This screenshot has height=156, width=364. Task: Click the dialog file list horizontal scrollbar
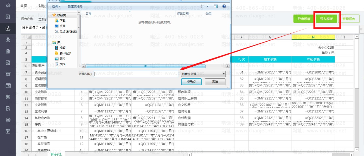pos(145,66)
